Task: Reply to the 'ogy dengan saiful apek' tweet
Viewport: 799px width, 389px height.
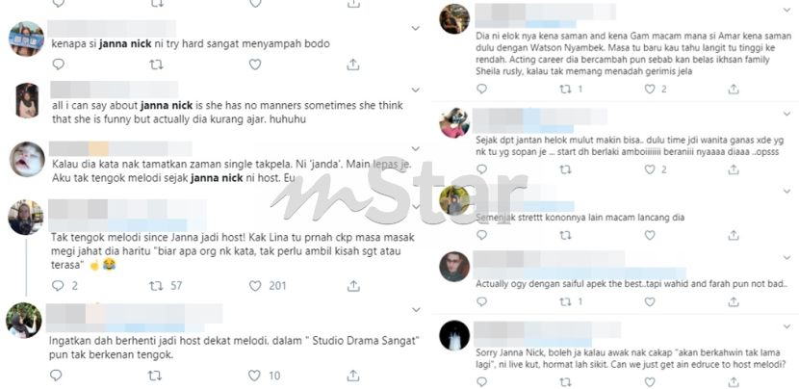Action: 481,302
